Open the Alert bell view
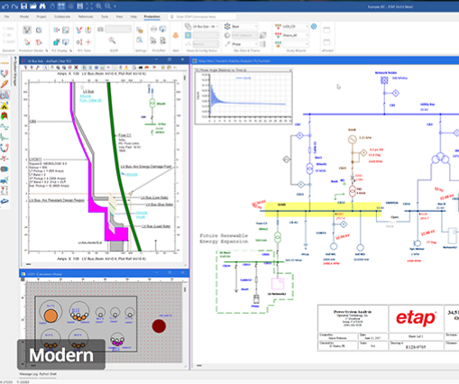Viewport: 459px width, 384px height. (x=176, y=35)
